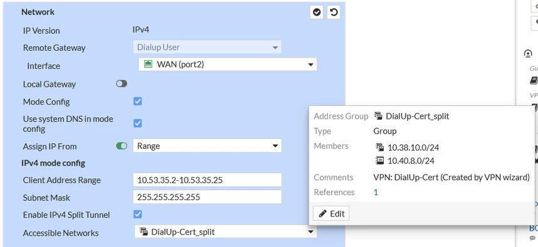This screenshot has height=247, width=538.
Task: Click the VPN: DialUp-Cert comment text
Action: coord(451,178)
